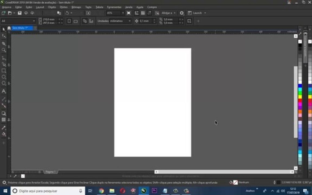
Task: Select the Rectangle tool
Action: (x=4, y=70)
